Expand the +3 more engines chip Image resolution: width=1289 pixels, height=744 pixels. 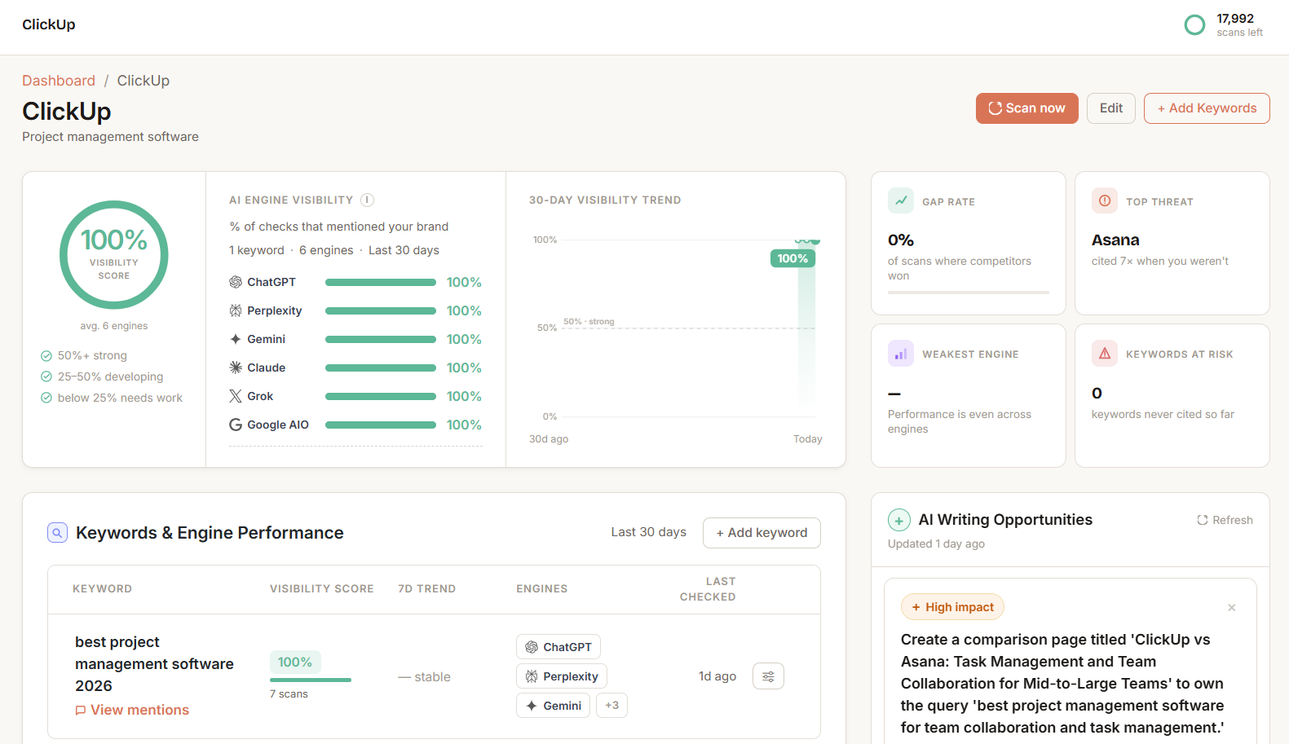tap(612, 706)
